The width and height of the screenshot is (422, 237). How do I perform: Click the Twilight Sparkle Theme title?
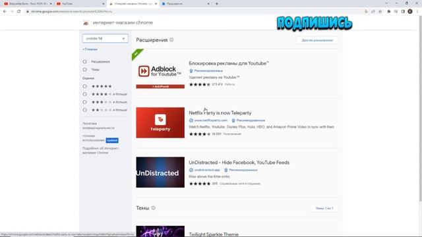pyautogui.click(x=214, y=234)
